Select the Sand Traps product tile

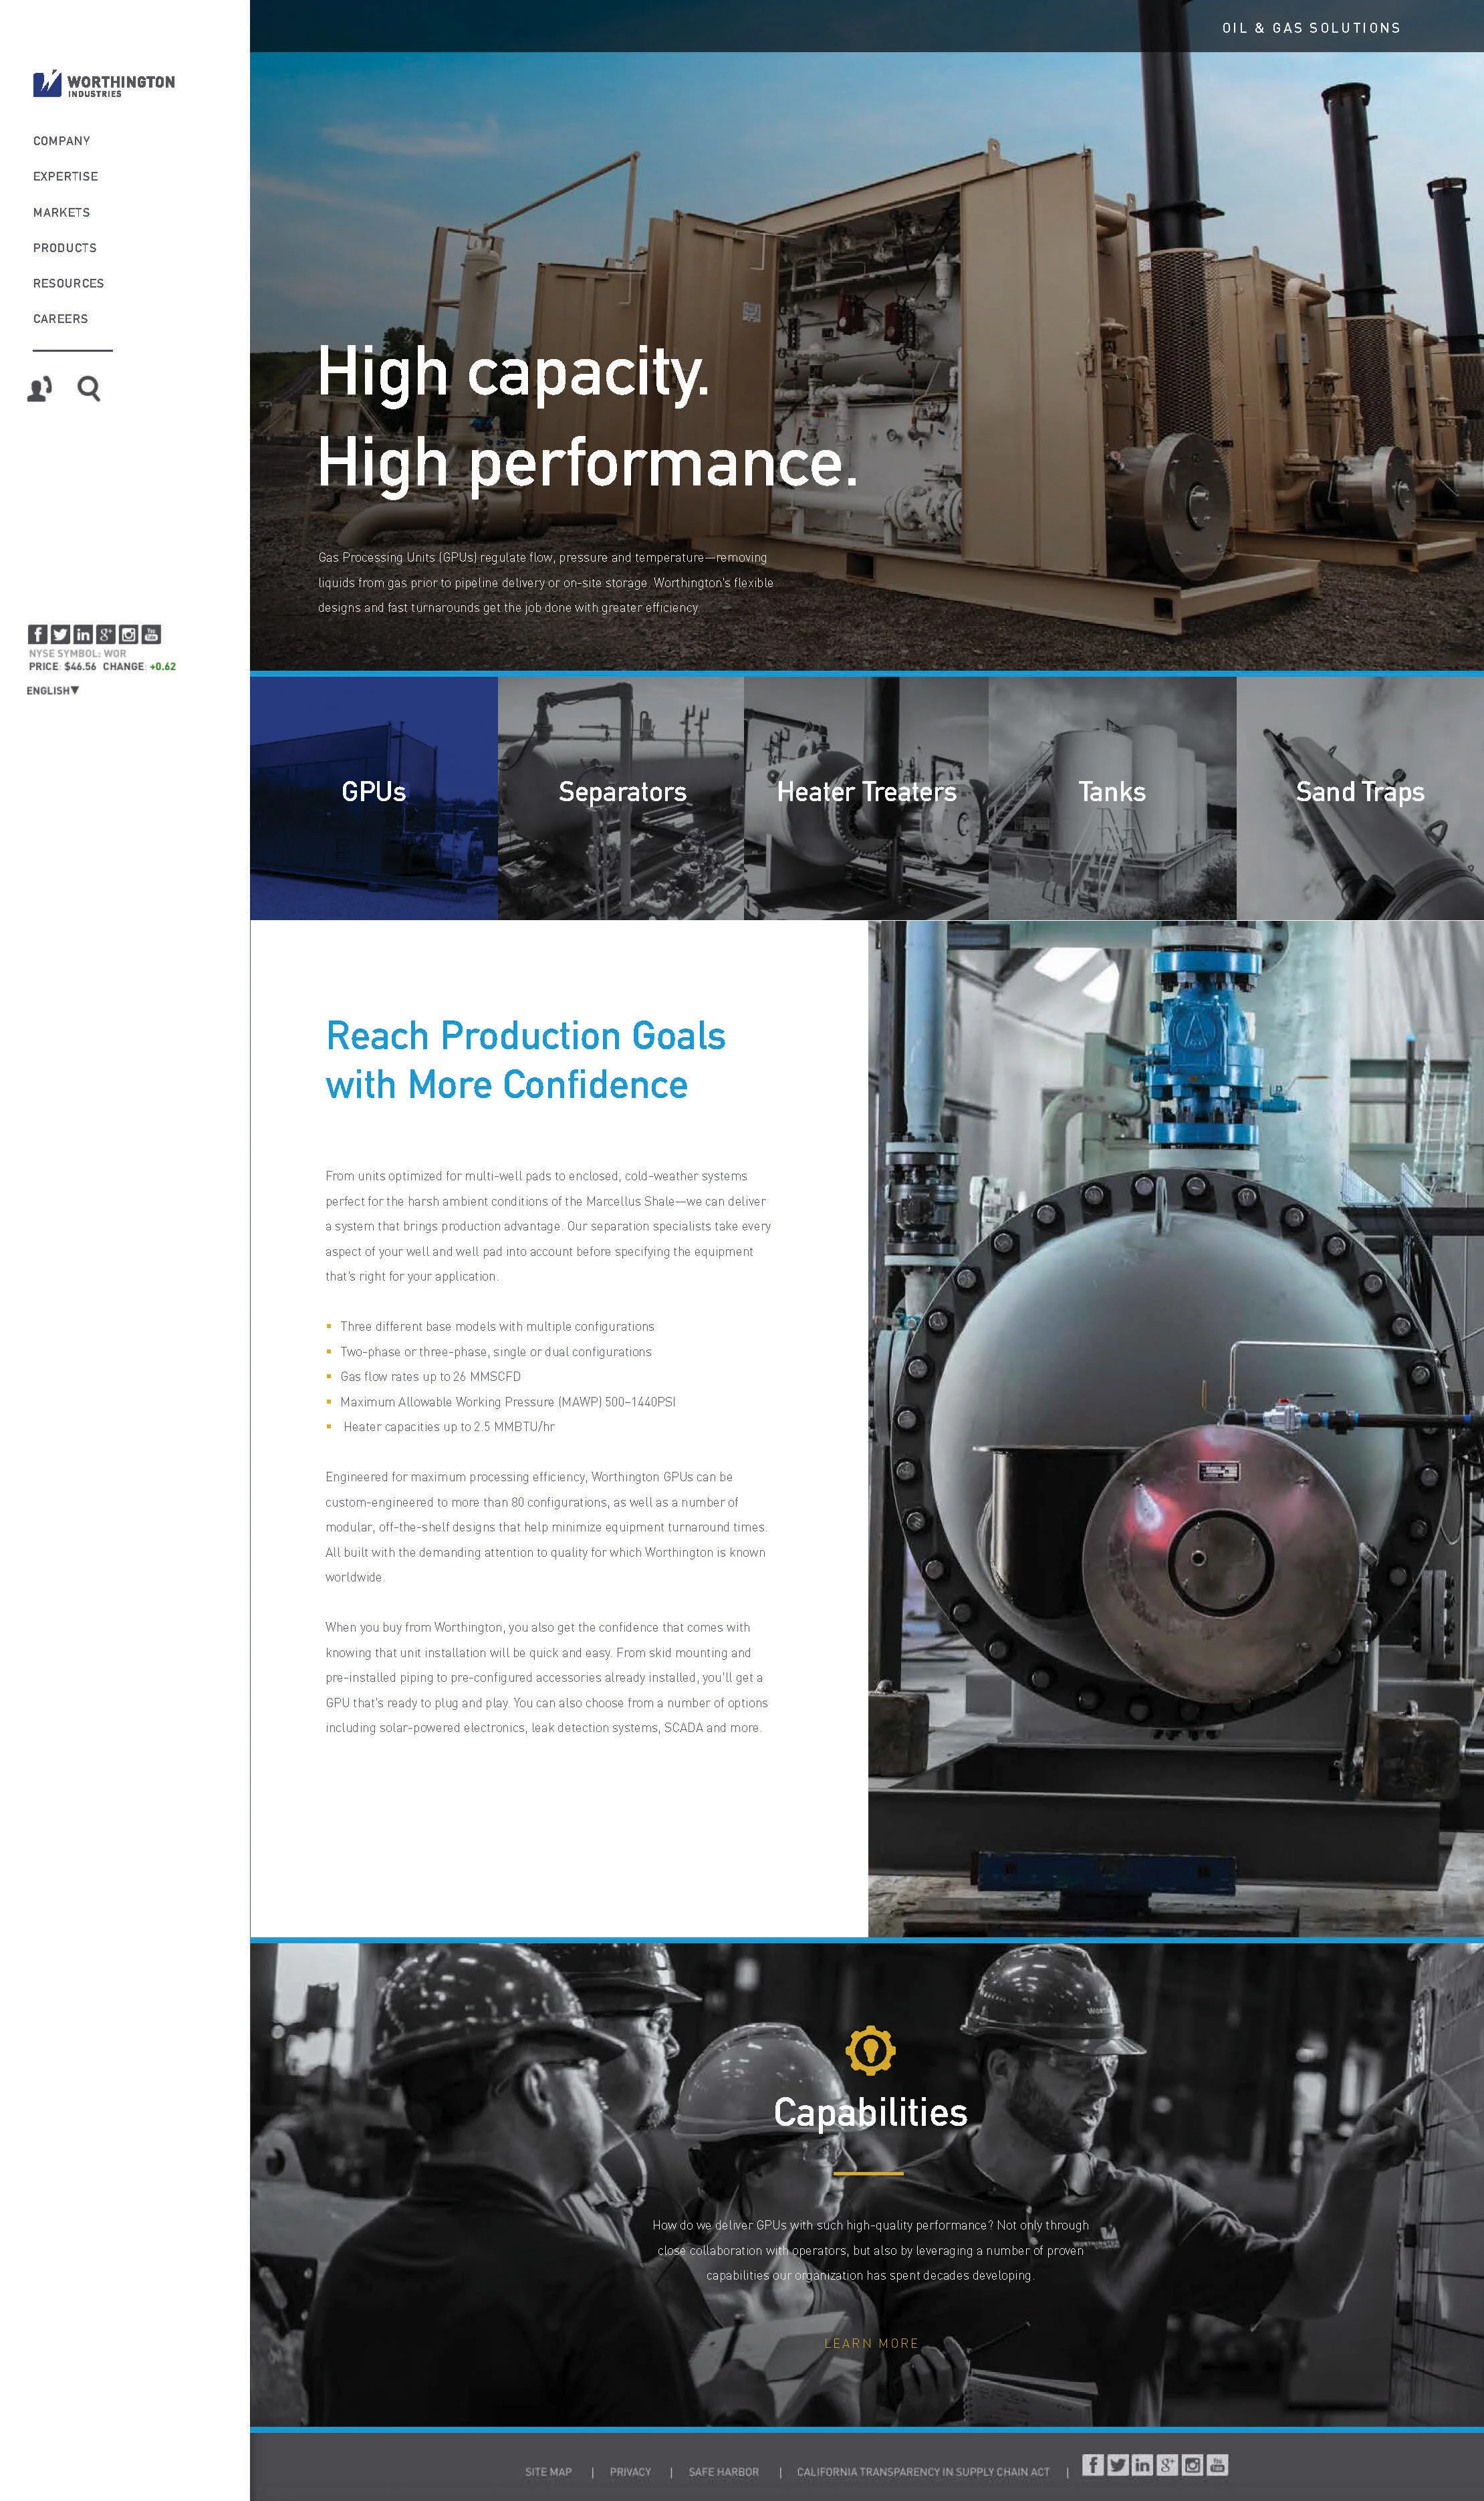point(1360,797)
